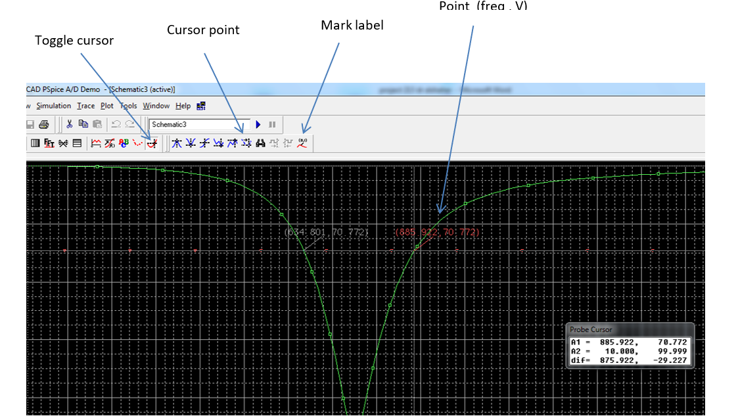The image size is (738, 418).
Task: Select the Cursor Min icon
Action: click(217, 143)
